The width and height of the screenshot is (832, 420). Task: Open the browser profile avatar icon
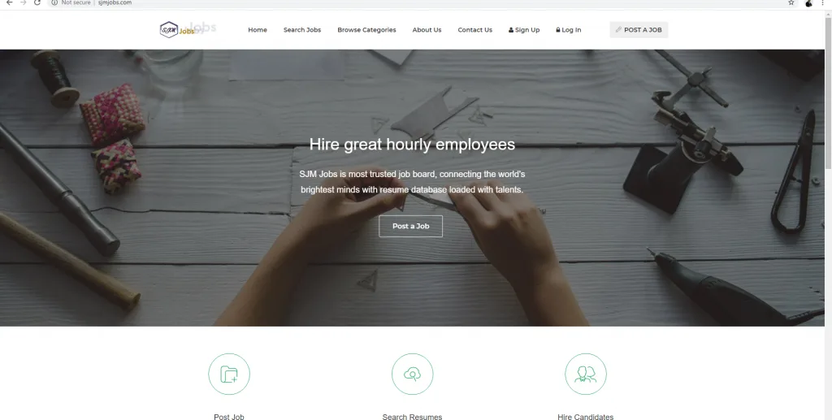tap(808, 2)
